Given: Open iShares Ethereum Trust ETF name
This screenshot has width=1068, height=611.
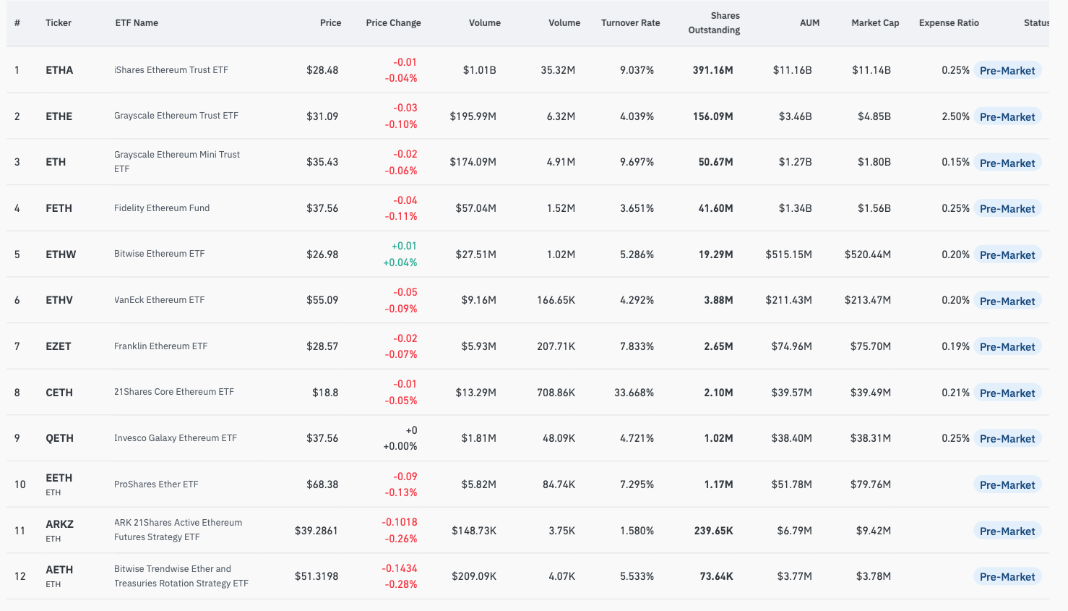Looking at the screenshot, I should (171, 70).
